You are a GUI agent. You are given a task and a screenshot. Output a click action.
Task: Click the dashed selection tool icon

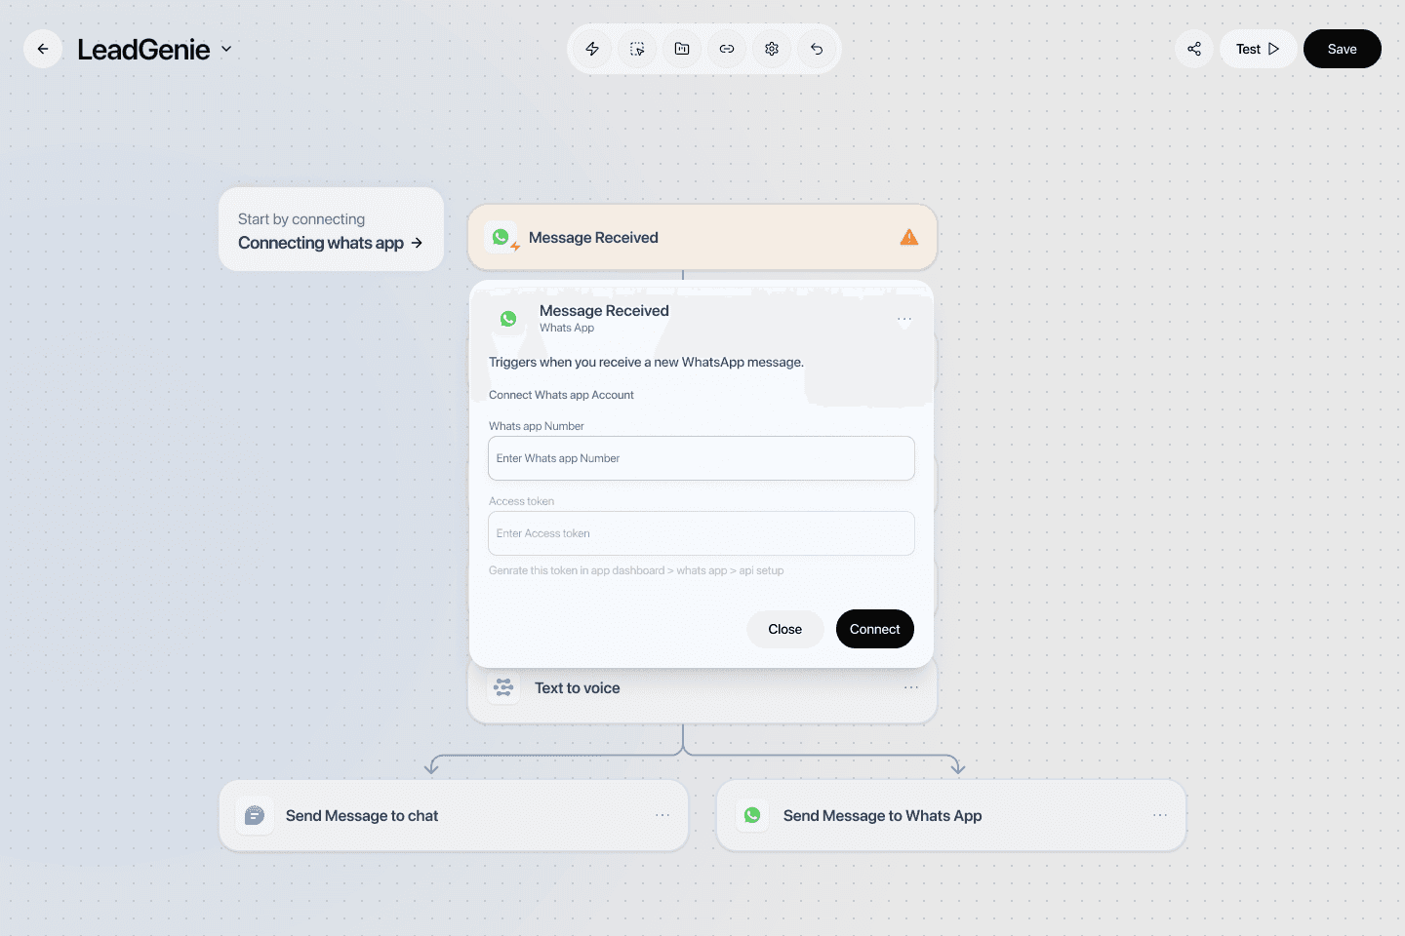coord(637,49)
